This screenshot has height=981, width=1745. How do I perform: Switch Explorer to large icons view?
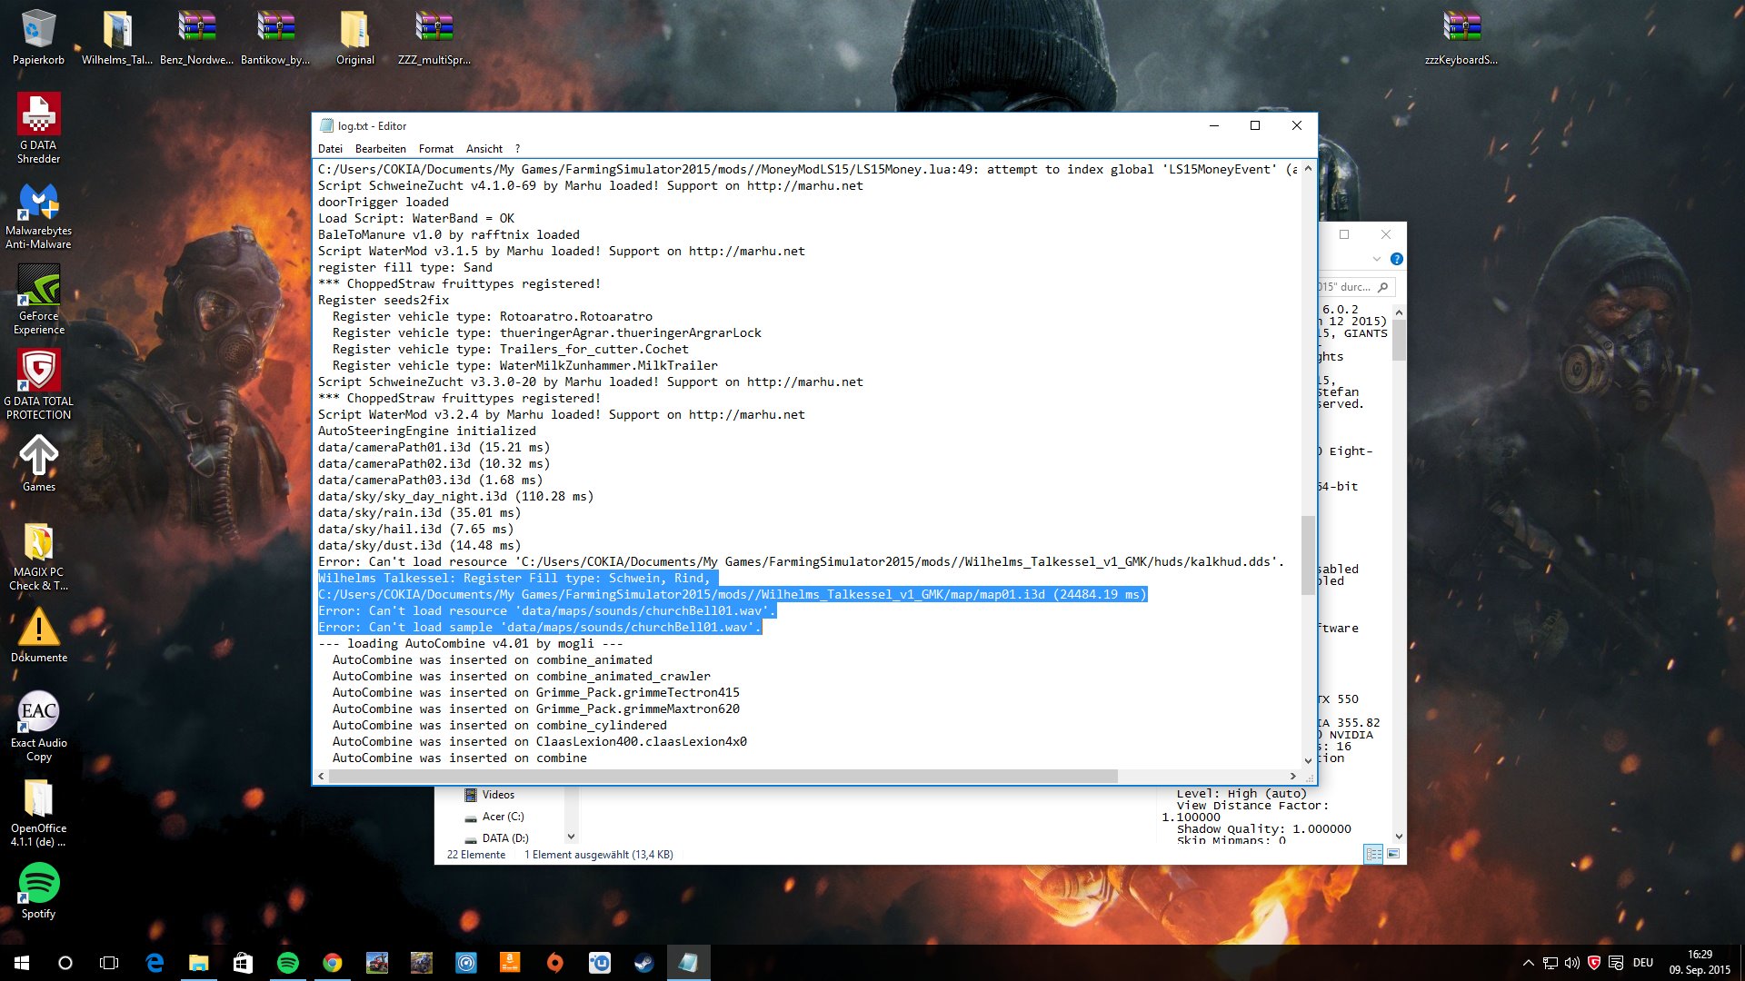[1393, 854]
